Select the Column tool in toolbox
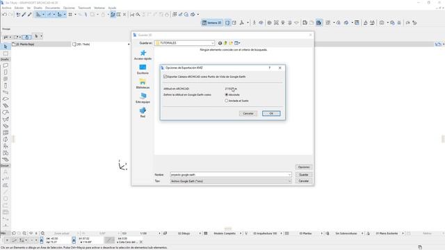This screenshot has height=250, width=445. point(6,86)
